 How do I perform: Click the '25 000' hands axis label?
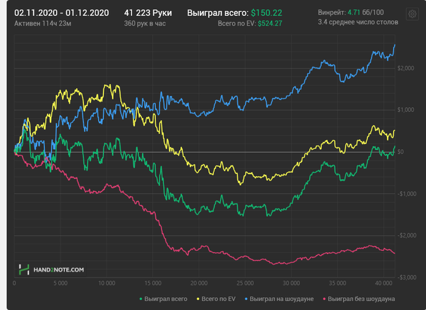point(245,283)
